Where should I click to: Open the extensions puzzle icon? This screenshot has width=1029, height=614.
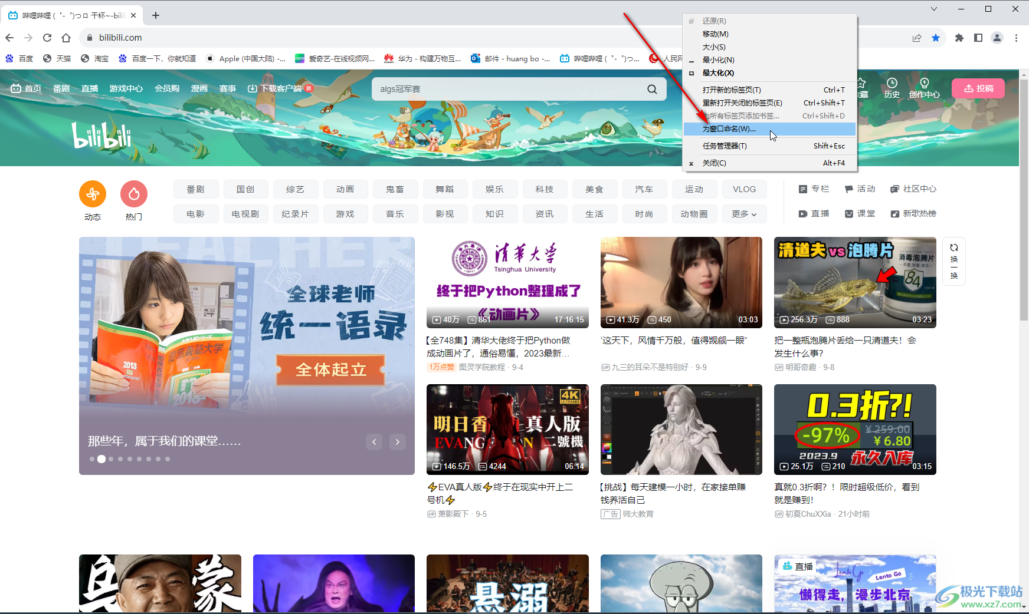(959, 38)
